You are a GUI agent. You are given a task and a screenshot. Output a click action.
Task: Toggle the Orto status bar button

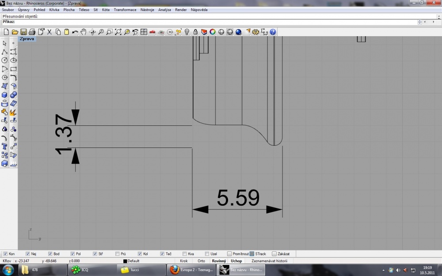pos(201,261)
